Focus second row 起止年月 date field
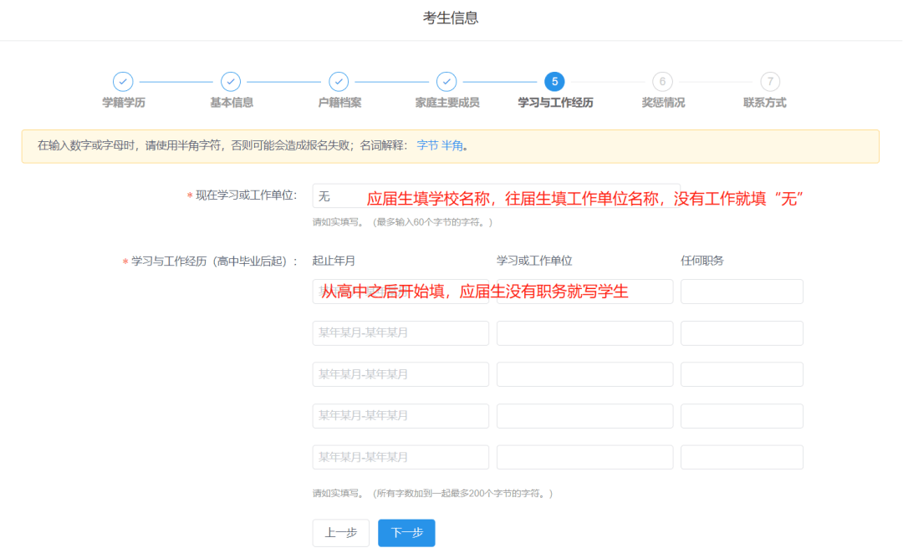This screenshot has height=553, width=903. [x=400, y=333]
